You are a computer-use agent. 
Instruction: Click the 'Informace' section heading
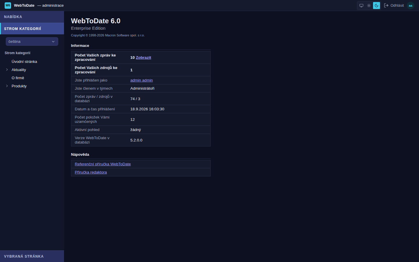pos(80,46)
